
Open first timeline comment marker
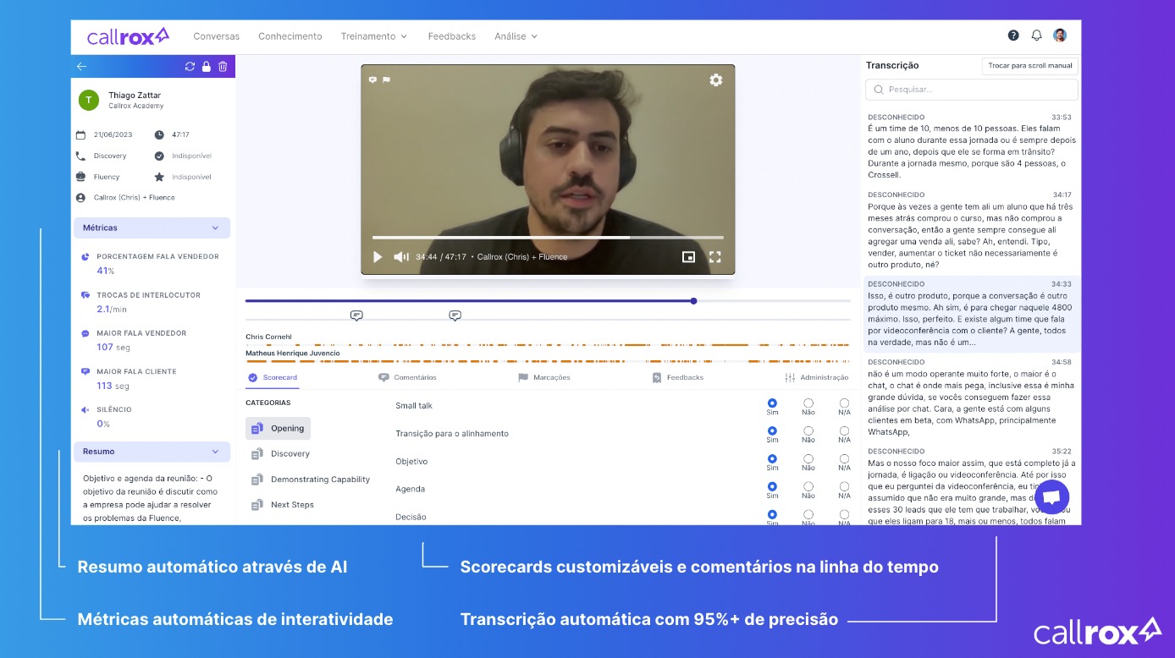click(x=356, y=315)
